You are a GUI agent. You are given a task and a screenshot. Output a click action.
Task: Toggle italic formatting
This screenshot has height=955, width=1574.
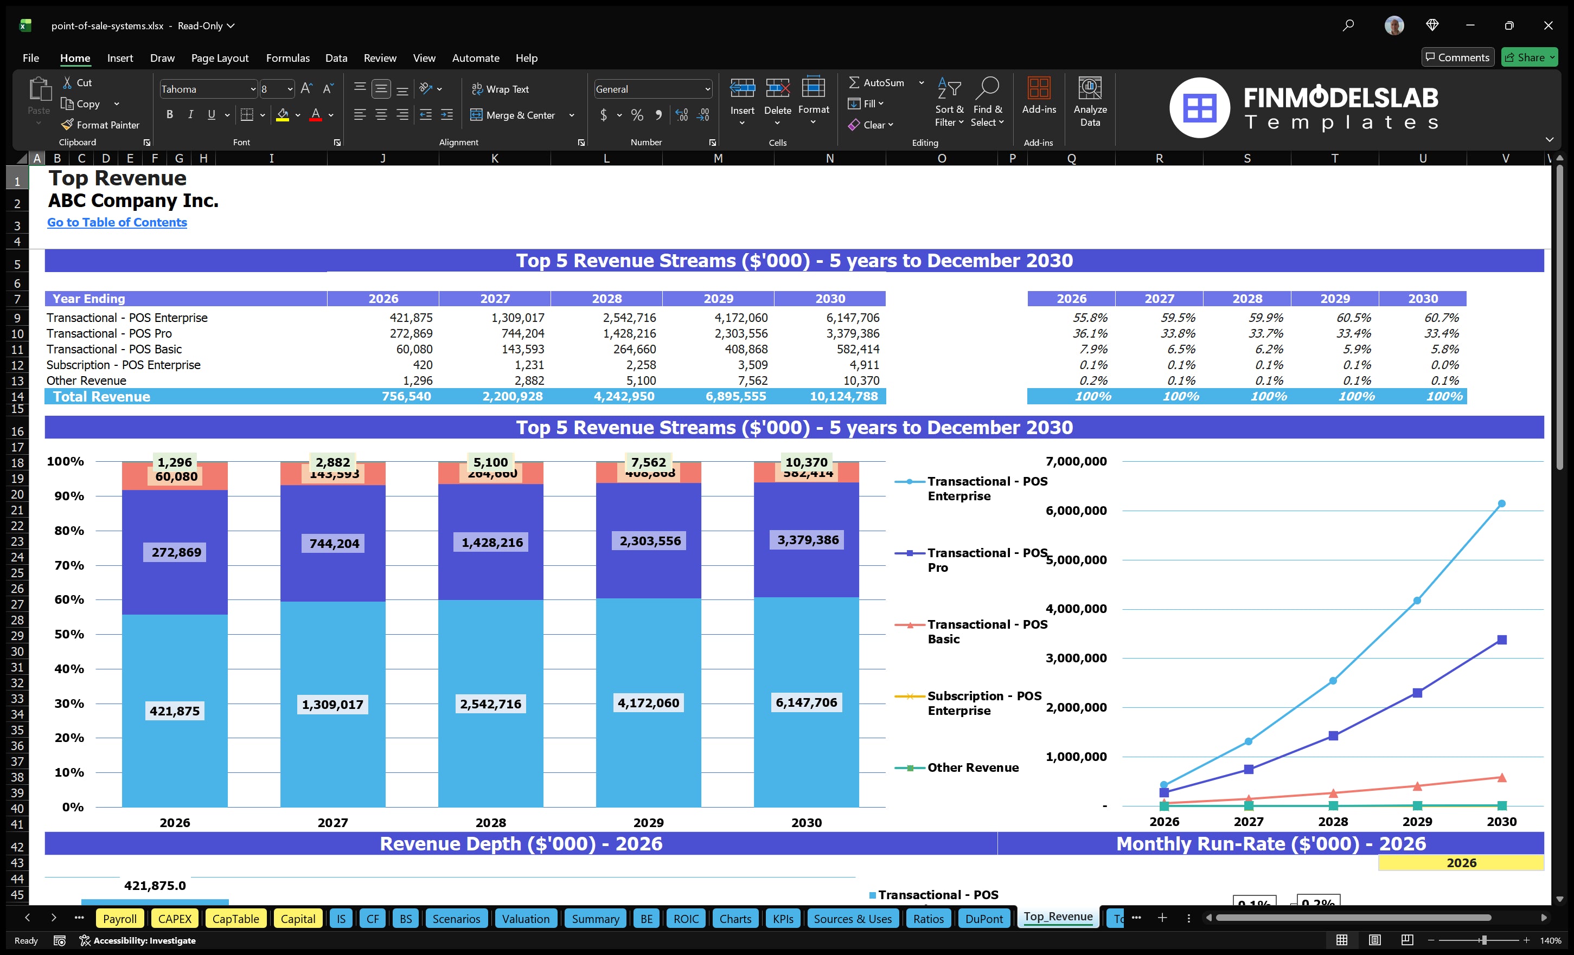coord(190,115)
